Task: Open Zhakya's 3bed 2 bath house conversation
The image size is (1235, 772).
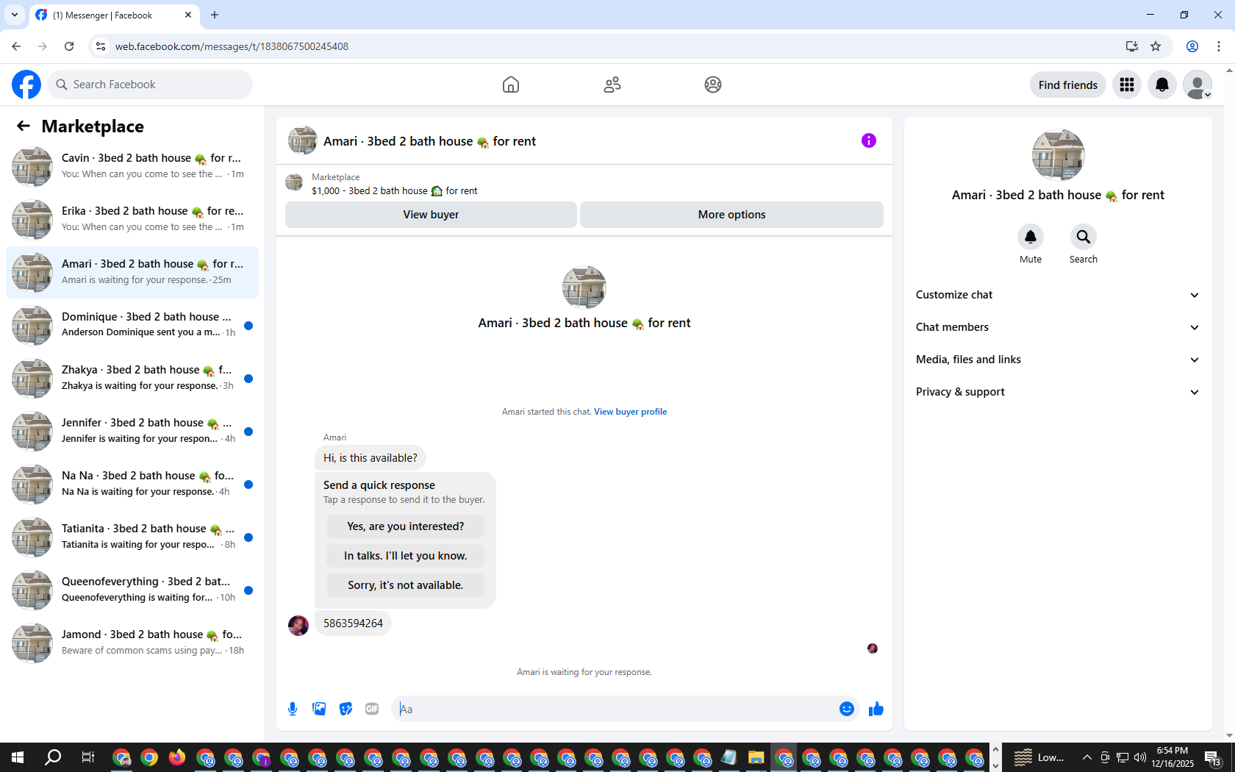Action: pos(132,379)
